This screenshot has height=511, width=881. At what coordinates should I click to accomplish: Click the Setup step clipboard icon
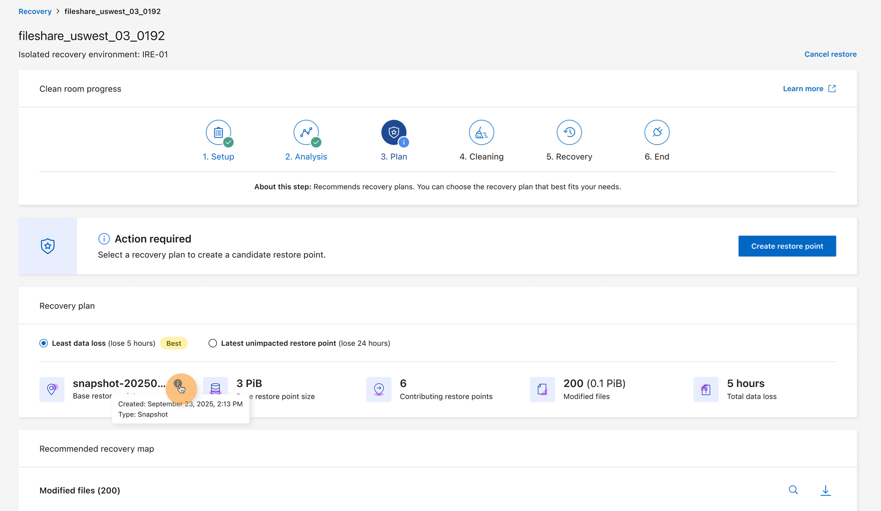tap(218, 133)
